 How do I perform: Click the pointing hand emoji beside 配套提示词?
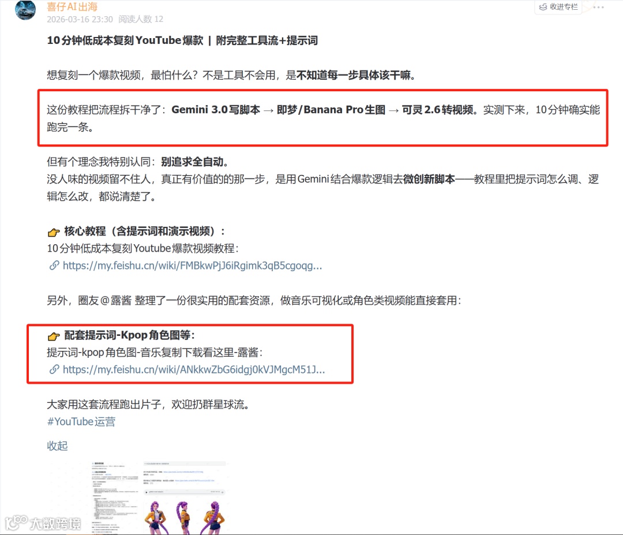[x=54, y=336]
